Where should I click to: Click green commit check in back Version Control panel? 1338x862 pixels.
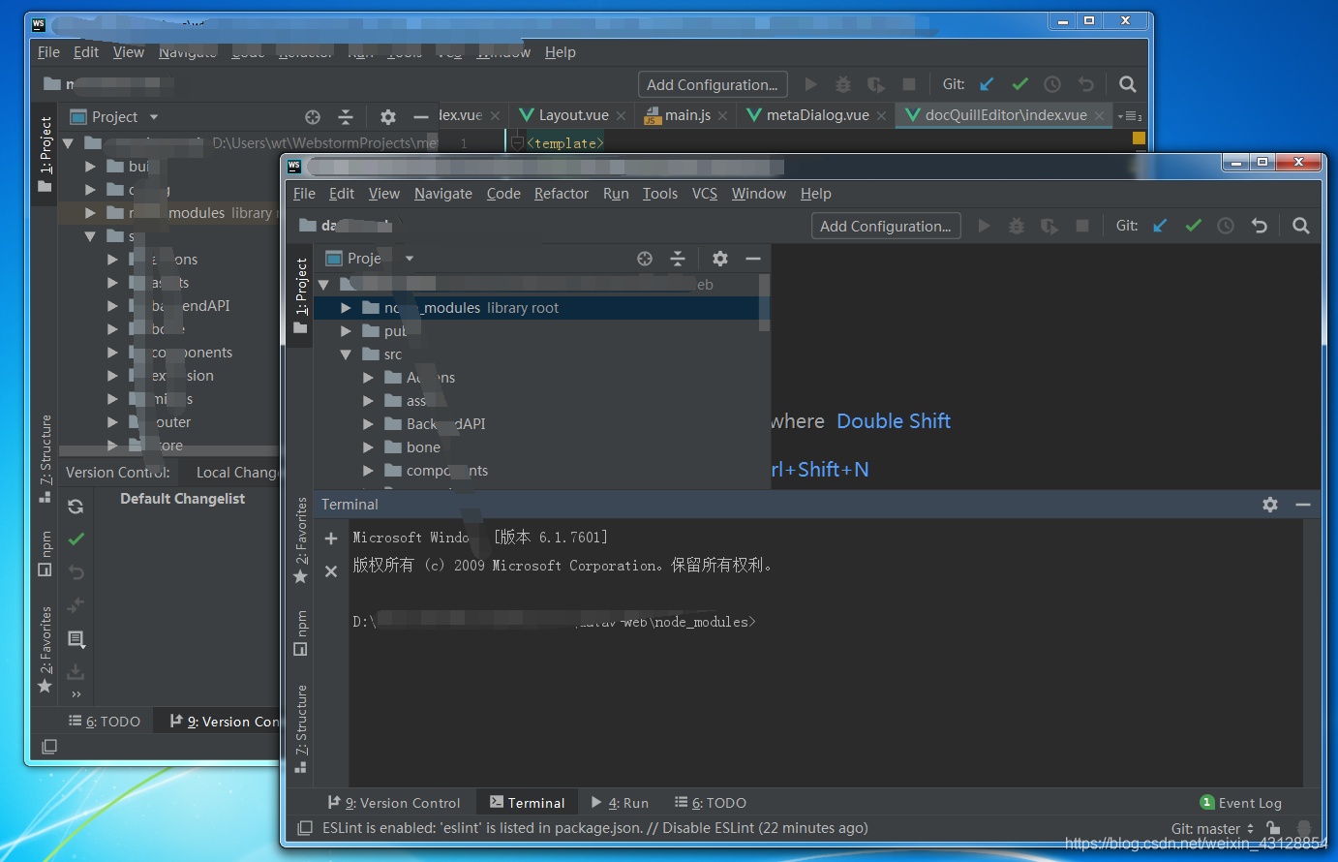[76, 539]
